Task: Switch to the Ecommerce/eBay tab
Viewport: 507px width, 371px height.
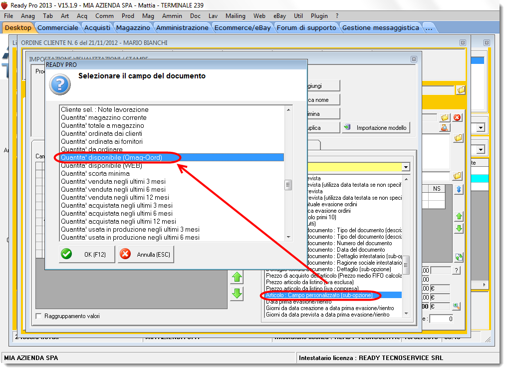Action: point(243,27)
